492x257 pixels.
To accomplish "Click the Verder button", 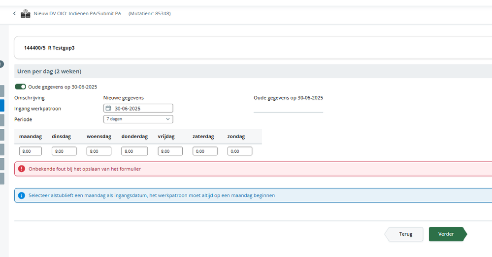I will 448,234.
